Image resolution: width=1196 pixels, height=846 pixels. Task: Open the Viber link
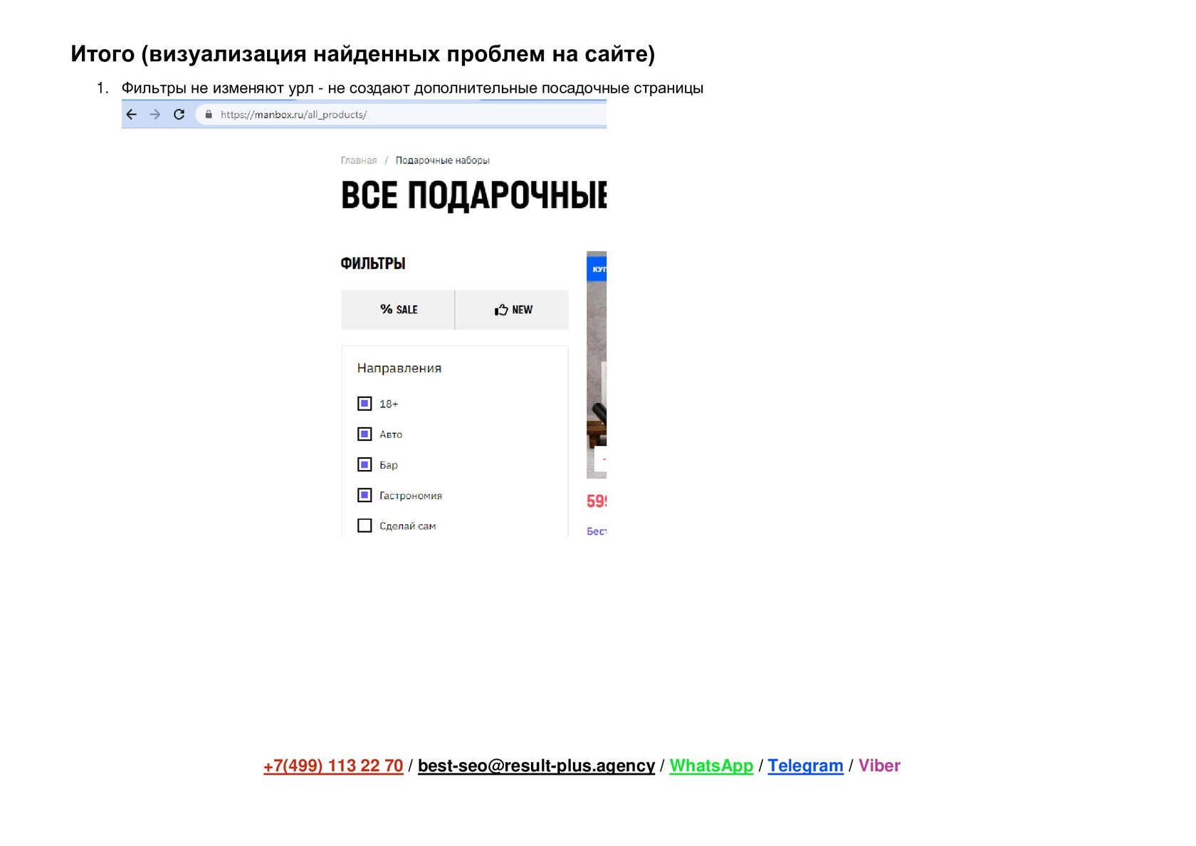879,766
